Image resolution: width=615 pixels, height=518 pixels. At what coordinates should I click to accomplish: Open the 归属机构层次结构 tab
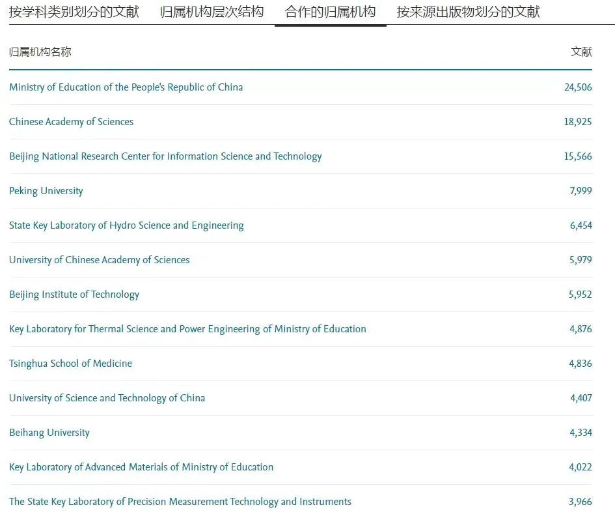[212, 12]
